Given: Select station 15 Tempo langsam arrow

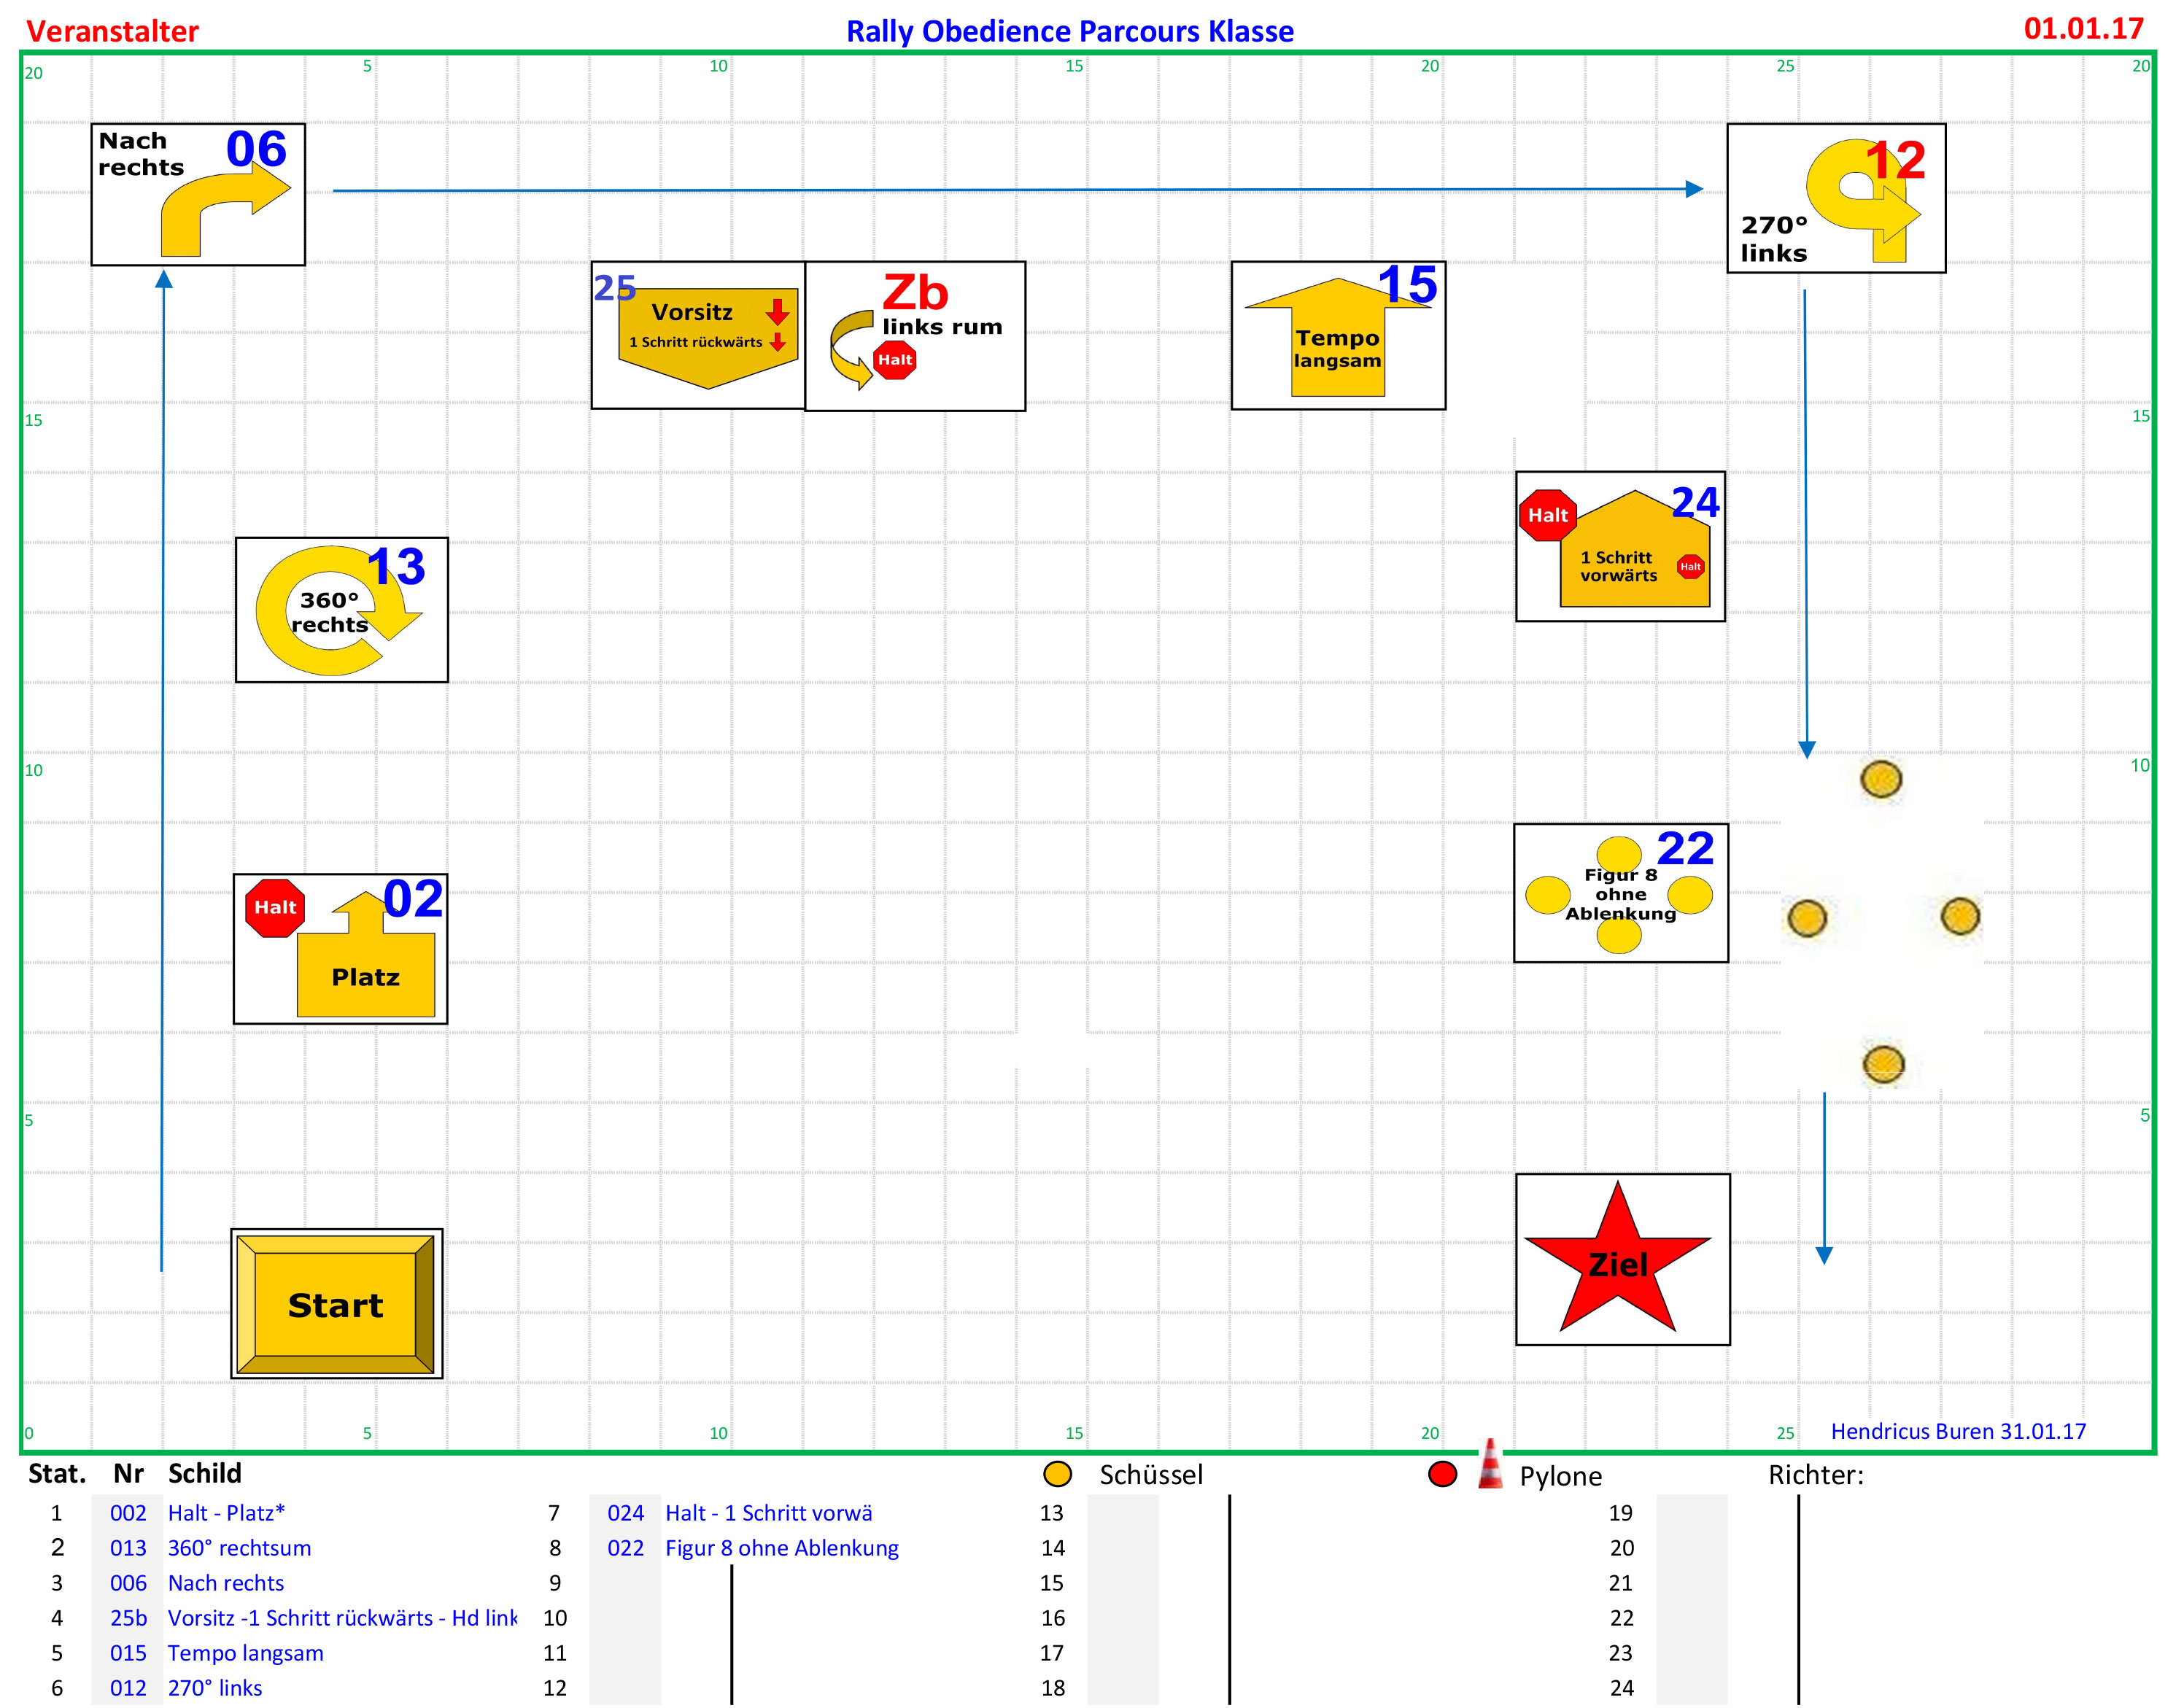Looking at the screenshot, I should [1338, 336].
